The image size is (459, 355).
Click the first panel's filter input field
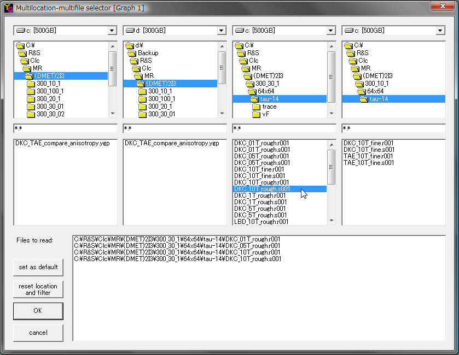(x=65, y=128)
